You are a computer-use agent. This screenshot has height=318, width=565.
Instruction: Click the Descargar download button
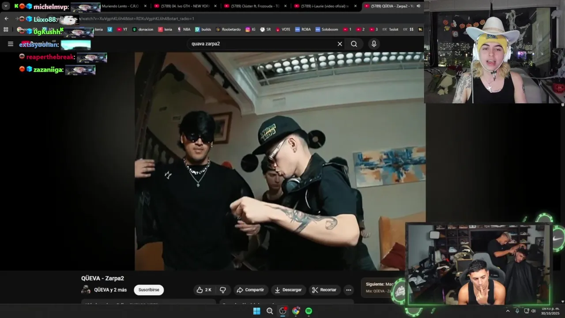coord(288,290)
